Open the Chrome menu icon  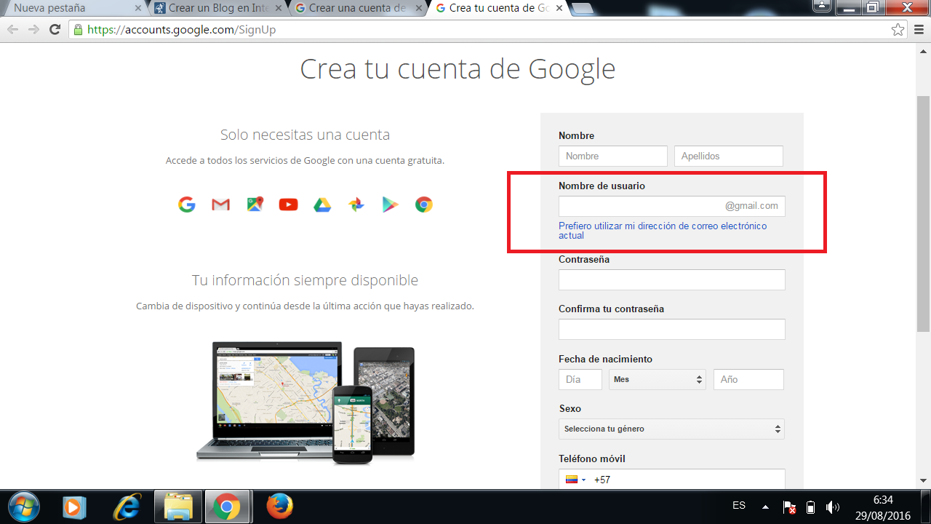tap(919, 30)
